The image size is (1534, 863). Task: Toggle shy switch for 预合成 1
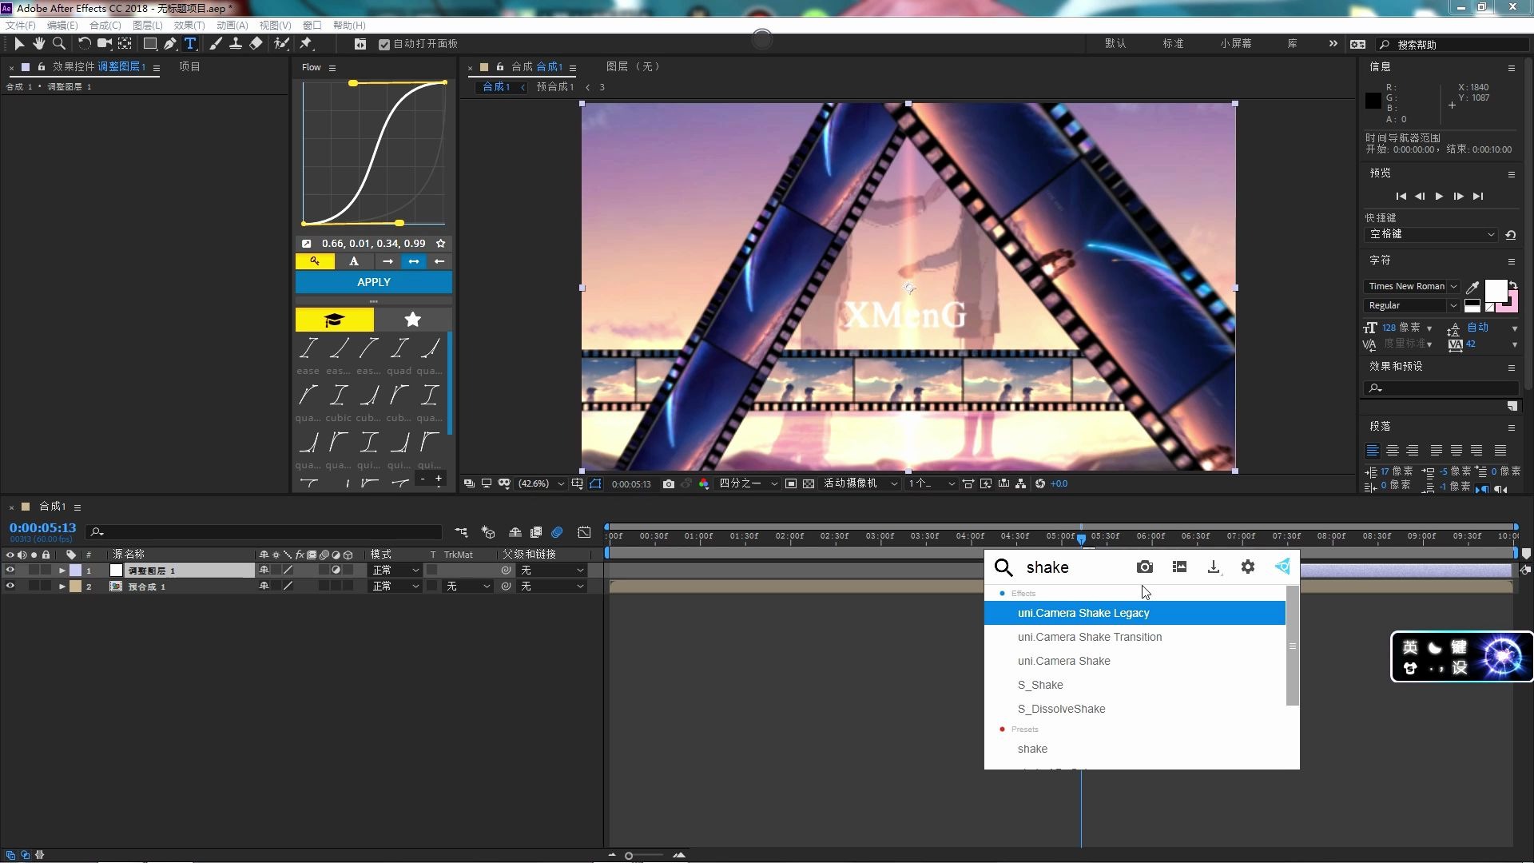coord(264,587)
